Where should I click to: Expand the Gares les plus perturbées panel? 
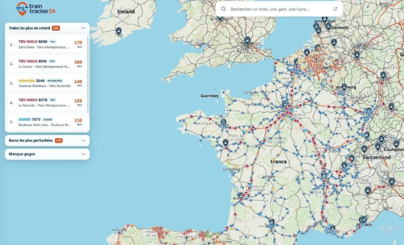coord(83,141)
